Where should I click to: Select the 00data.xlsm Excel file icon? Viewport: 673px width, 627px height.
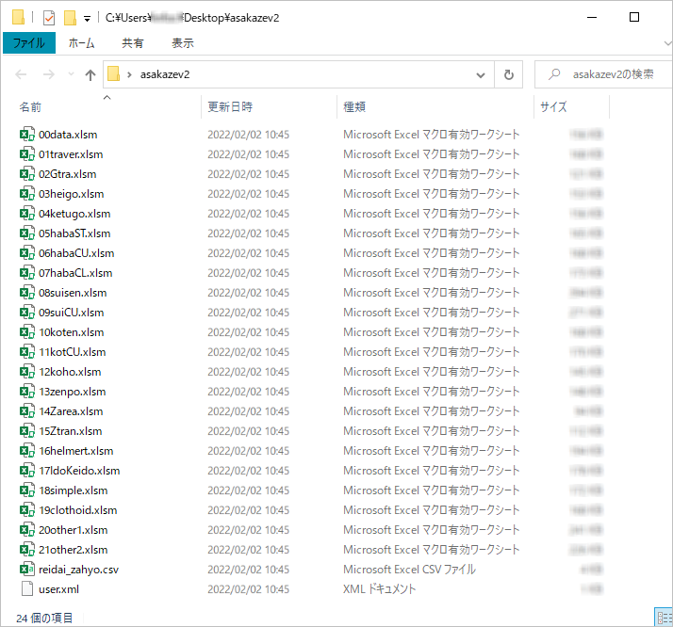pyautogui.click(x=27, y=135)
